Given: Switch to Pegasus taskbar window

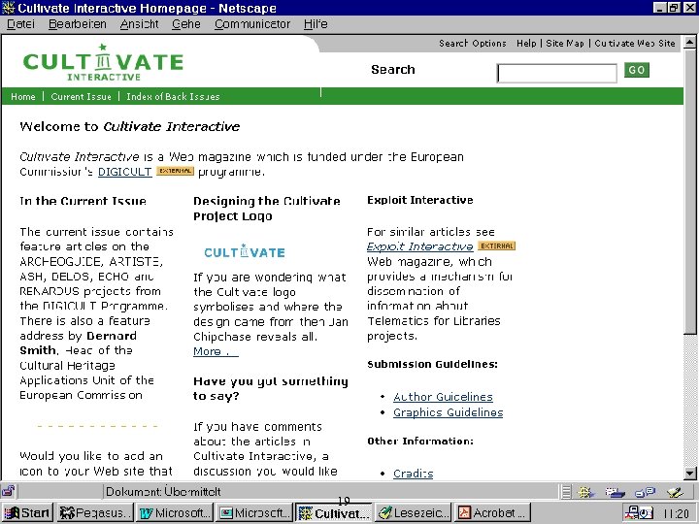Looking at the screenshot, I should pyautogui.click(x=95, y=513).
